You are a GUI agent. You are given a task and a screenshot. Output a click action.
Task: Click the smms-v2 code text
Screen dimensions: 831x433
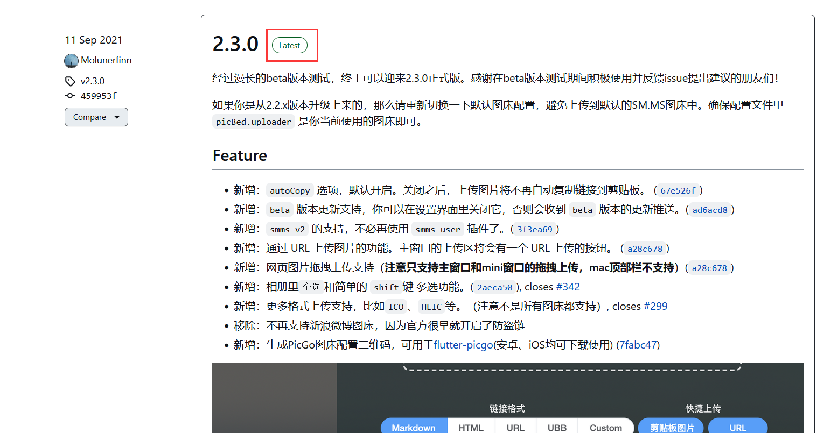click(288, 229)
